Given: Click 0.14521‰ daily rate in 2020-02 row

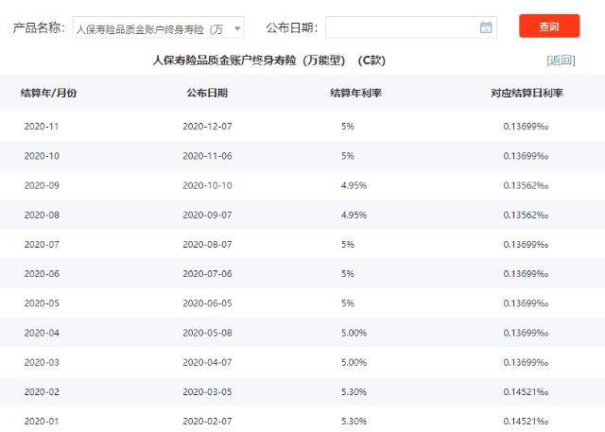Looking at the screenshot, I should coord(526,392).
